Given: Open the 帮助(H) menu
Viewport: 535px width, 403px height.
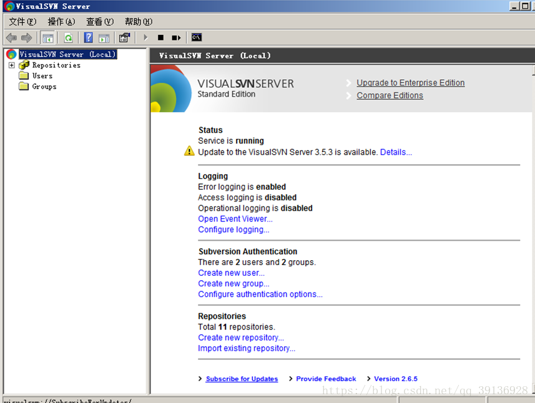Looking at the screenshot, I should [x=139, y=22].
